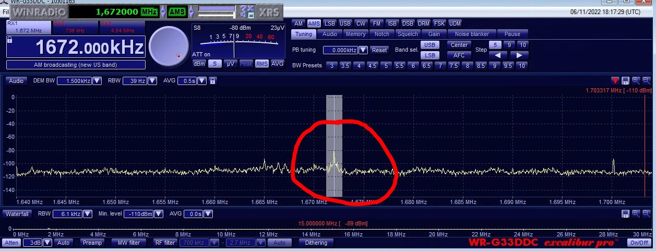Toggle RMS meter mode
Viewport: 656px width, 251px height.
pos(261,64)
